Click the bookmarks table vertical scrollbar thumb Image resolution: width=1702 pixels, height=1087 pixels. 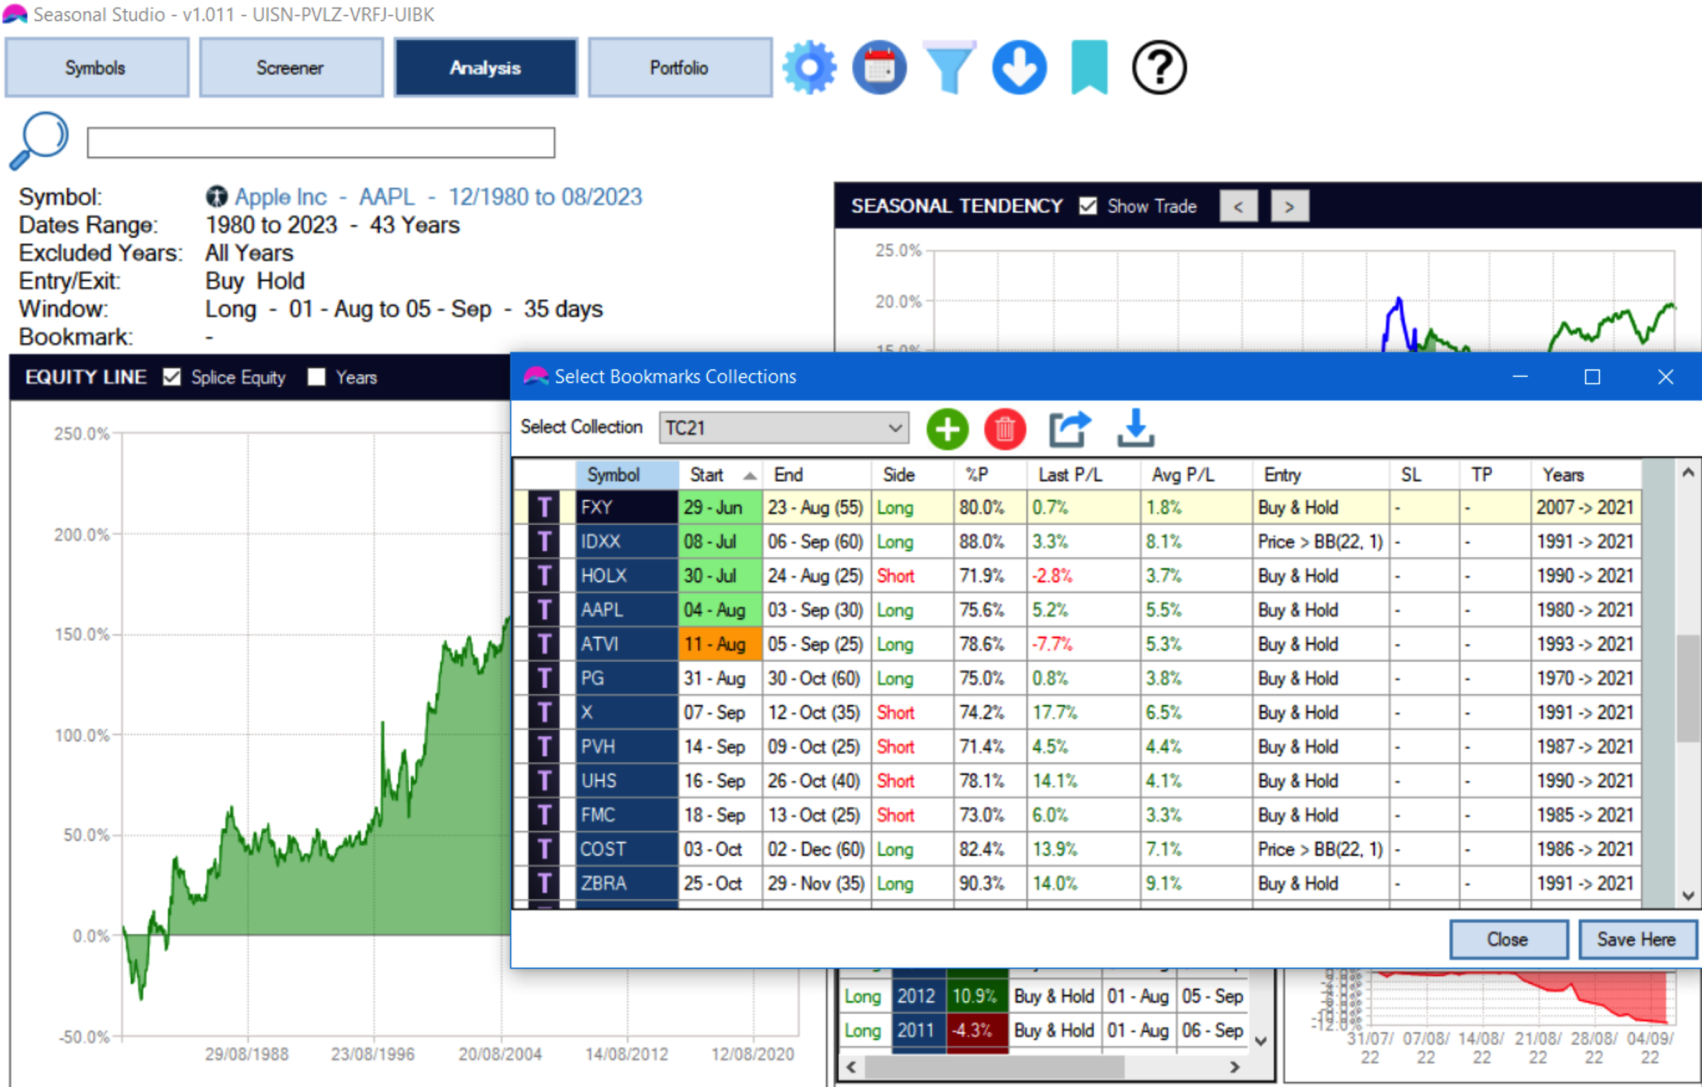[x=1688, y=689]
